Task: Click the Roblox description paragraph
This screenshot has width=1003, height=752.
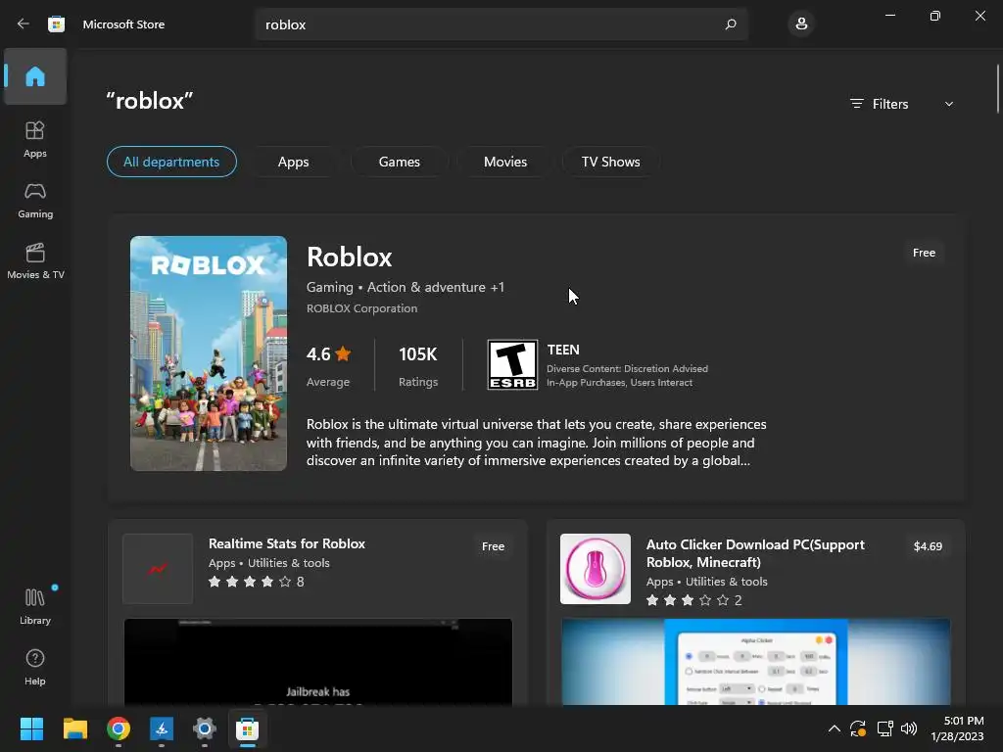Action: [x=536, y=443]
